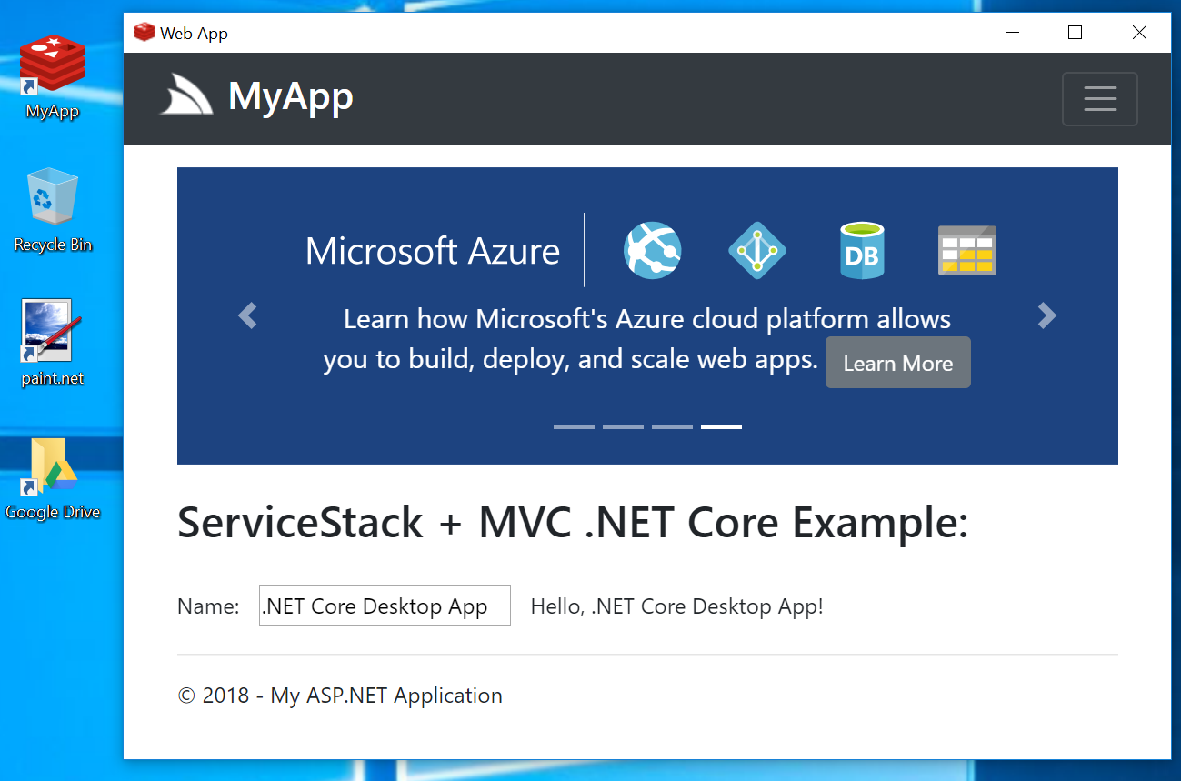Focus the Name input field
The image size is (1181, 781).
tap(385, 606)
